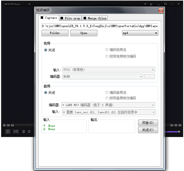Open the lame_enc.dll audio input dropdown
The width and height of the screenshot is (184, 171).
(109, 112)
